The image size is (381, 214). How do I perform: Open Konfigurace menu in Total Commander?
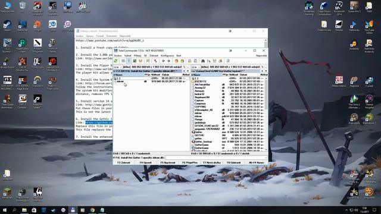click(x=167, y=55)
